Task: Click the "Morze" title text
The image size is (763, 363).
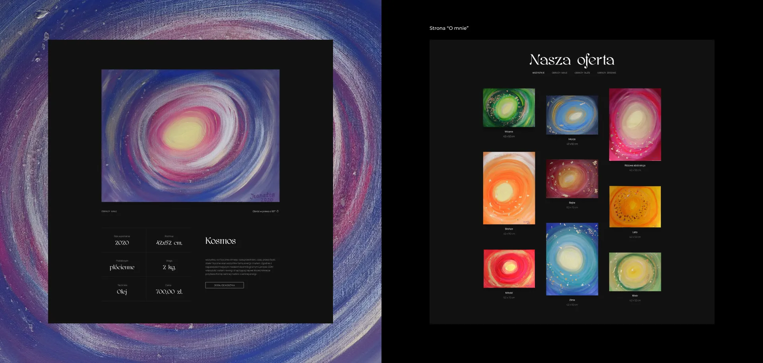Action: tap(572, 139)
